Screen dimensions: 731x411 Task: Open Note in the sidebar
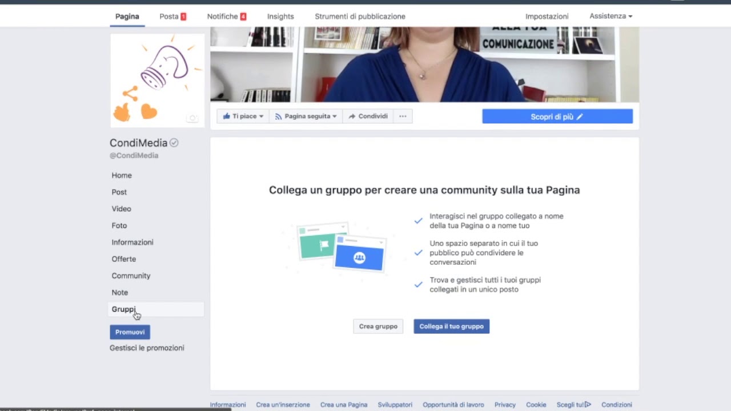[120, 292]
